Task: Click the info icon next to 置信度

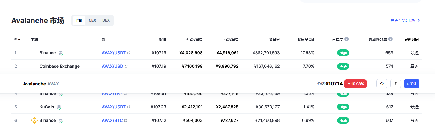Action: (346, 39)
